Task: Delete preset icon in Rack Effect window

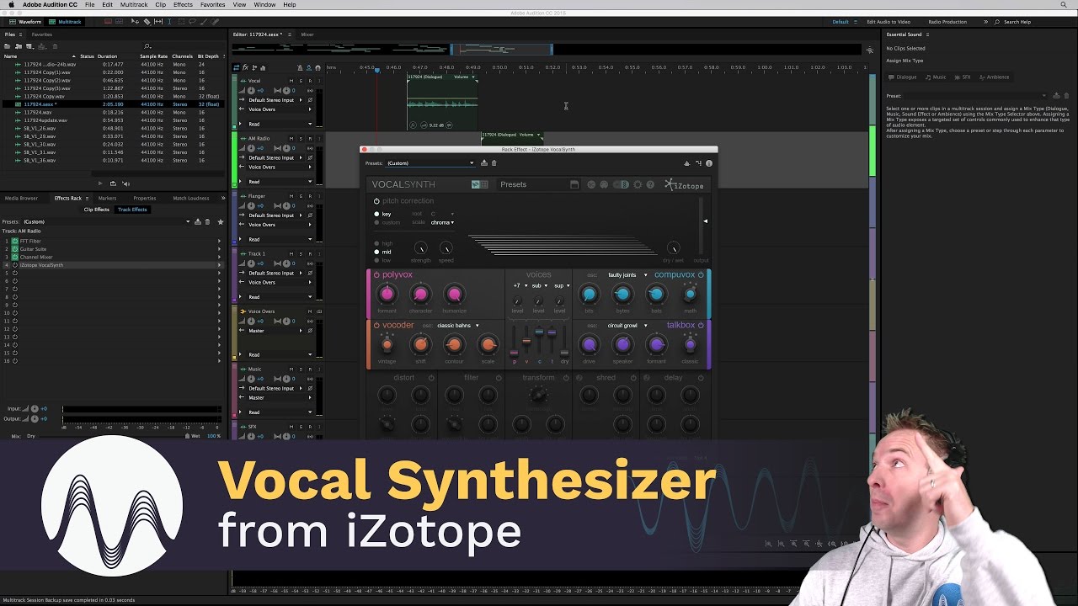Action: click(494, 163)
